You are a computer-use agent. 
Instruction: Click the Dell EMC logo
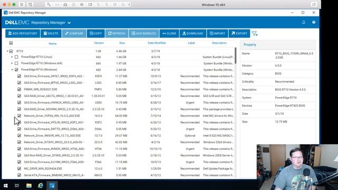tap(17, 22)
